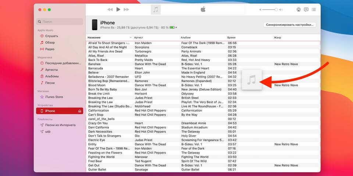Select song Barracuda
The width and height of the screenshot is (353, 176).
coord(96,68)
